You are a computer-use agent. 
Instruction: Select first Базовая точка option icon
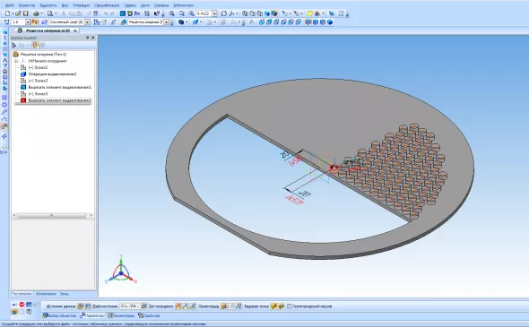[273, 306]
